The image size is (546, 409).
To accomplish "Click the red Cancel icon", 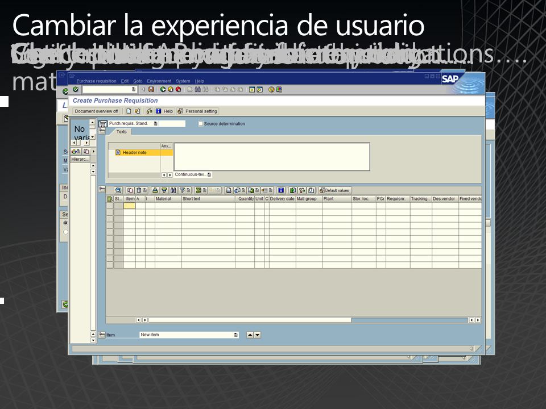I will pos(178,89).
